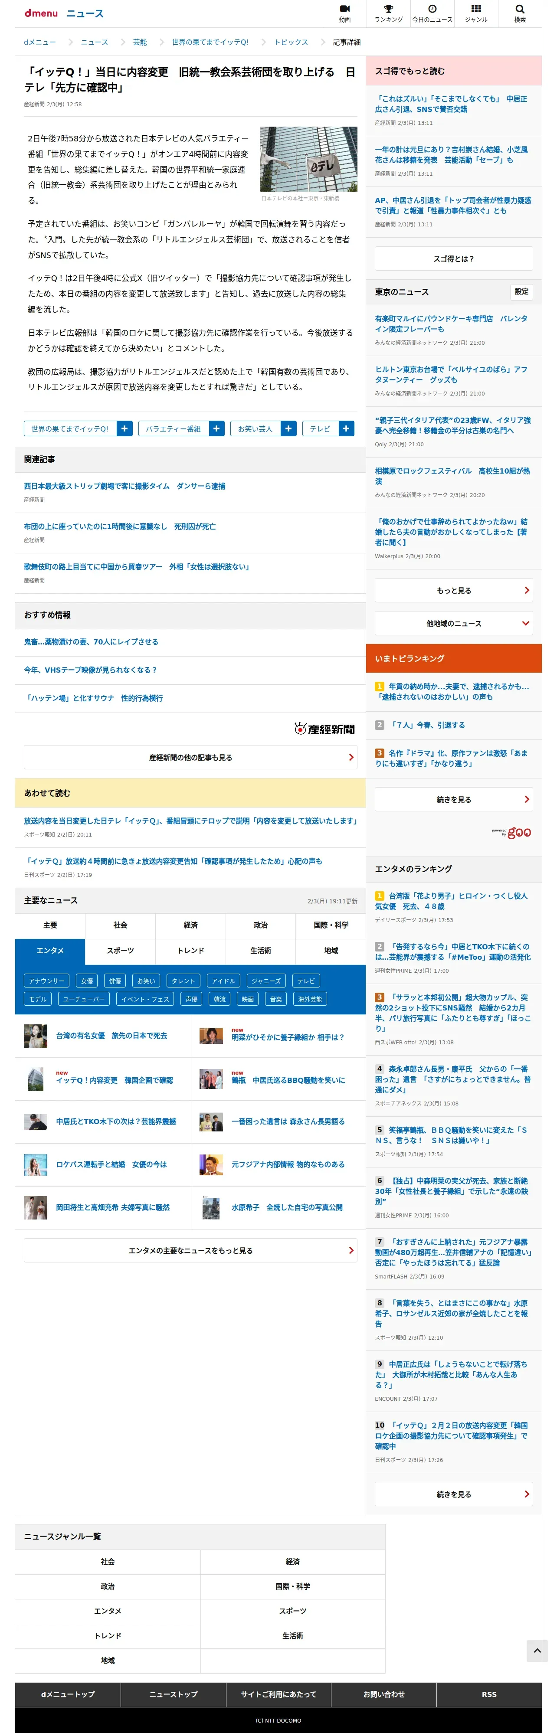
Task: Open 放送内容を当日変更した日テレ article
Action: click(190, 821)
